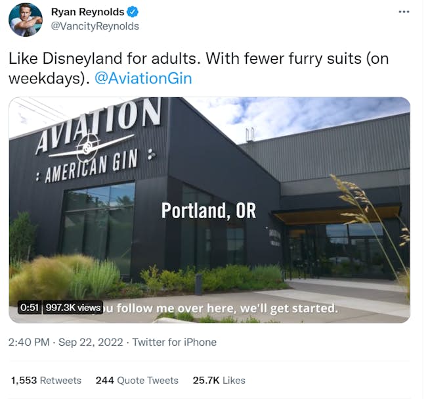Click the blue verified badge

coord(132,12)
